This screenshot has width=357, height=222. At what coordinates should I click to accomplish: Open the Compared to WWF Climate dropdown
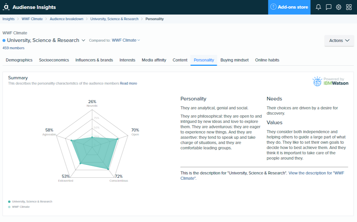(125, 40)
